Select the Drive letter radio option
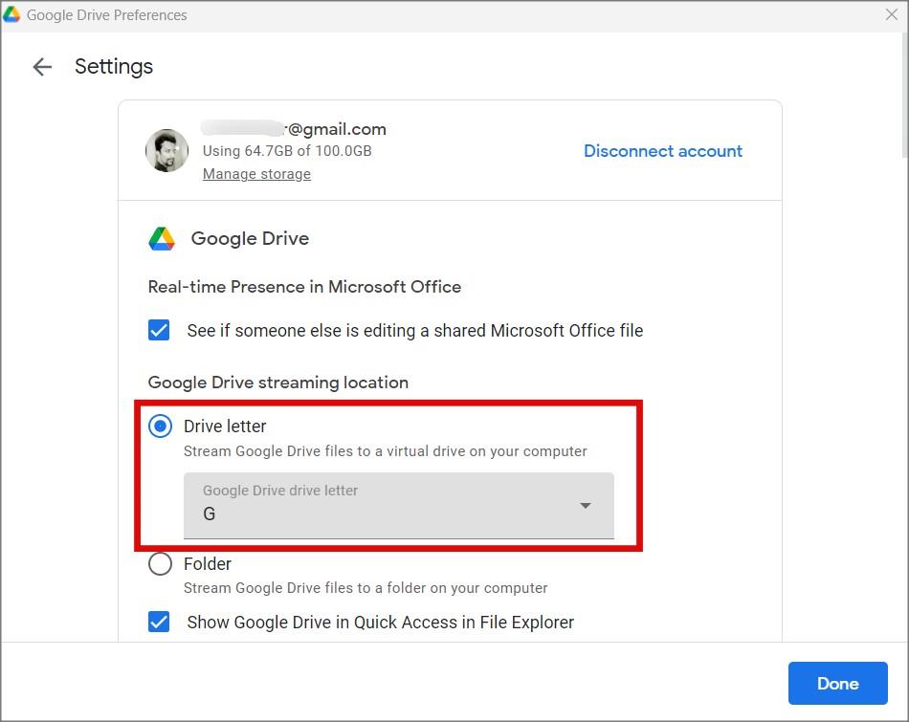Image resolution: width=909 pixels, height=722 pixels. pyautogui.click(x=160, y=427)
